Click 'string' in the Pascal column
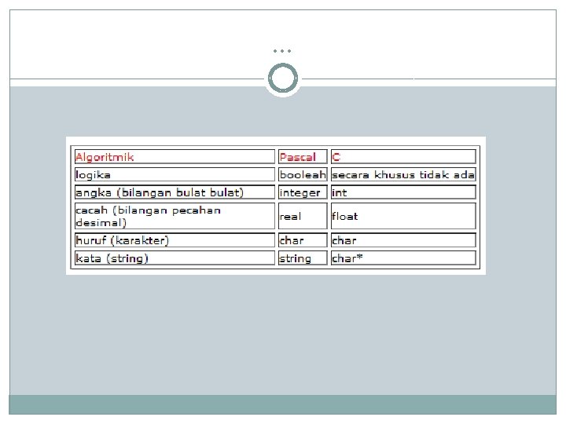This screenshot has width=566, height=424. (x=303, y=258)
